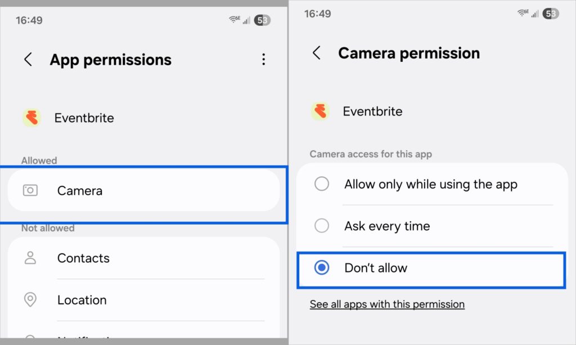Go back from App permissions screen
Viewport: 576px width, 345px height.
(28, 60)
